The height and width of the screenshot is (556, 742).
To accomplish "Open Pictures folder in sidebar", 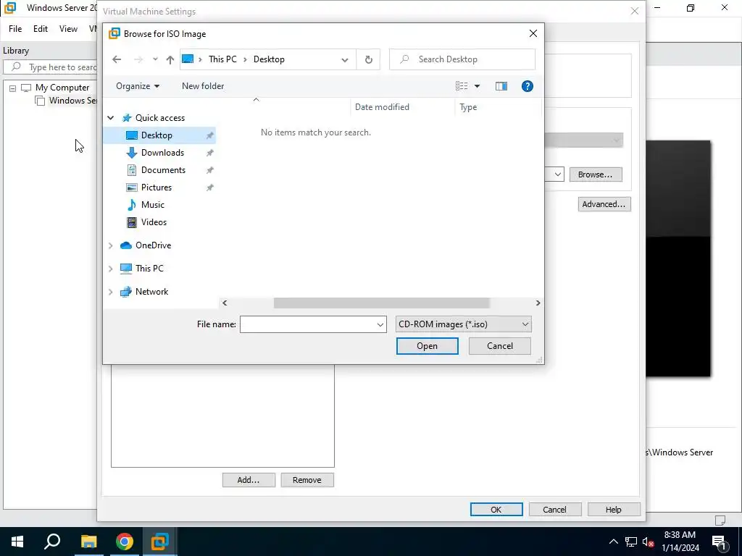I will pos(157,188).
